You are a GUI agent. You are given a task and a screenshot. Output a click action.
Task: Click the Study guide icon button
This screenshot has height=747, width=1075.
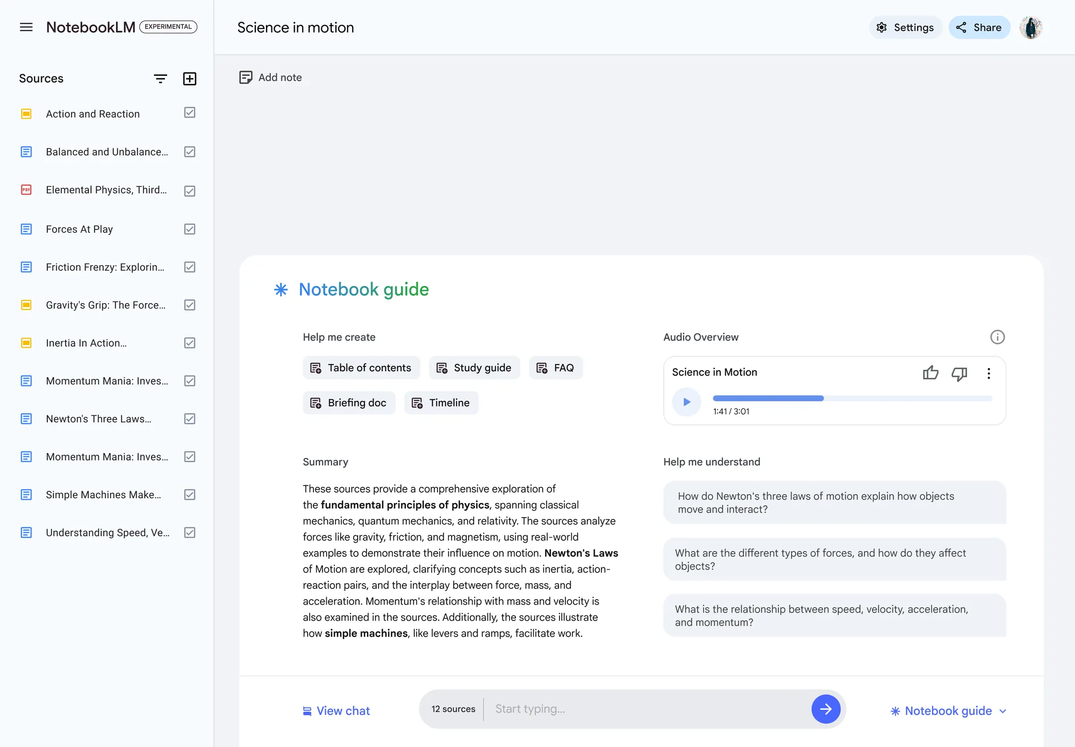coord(442,368)
